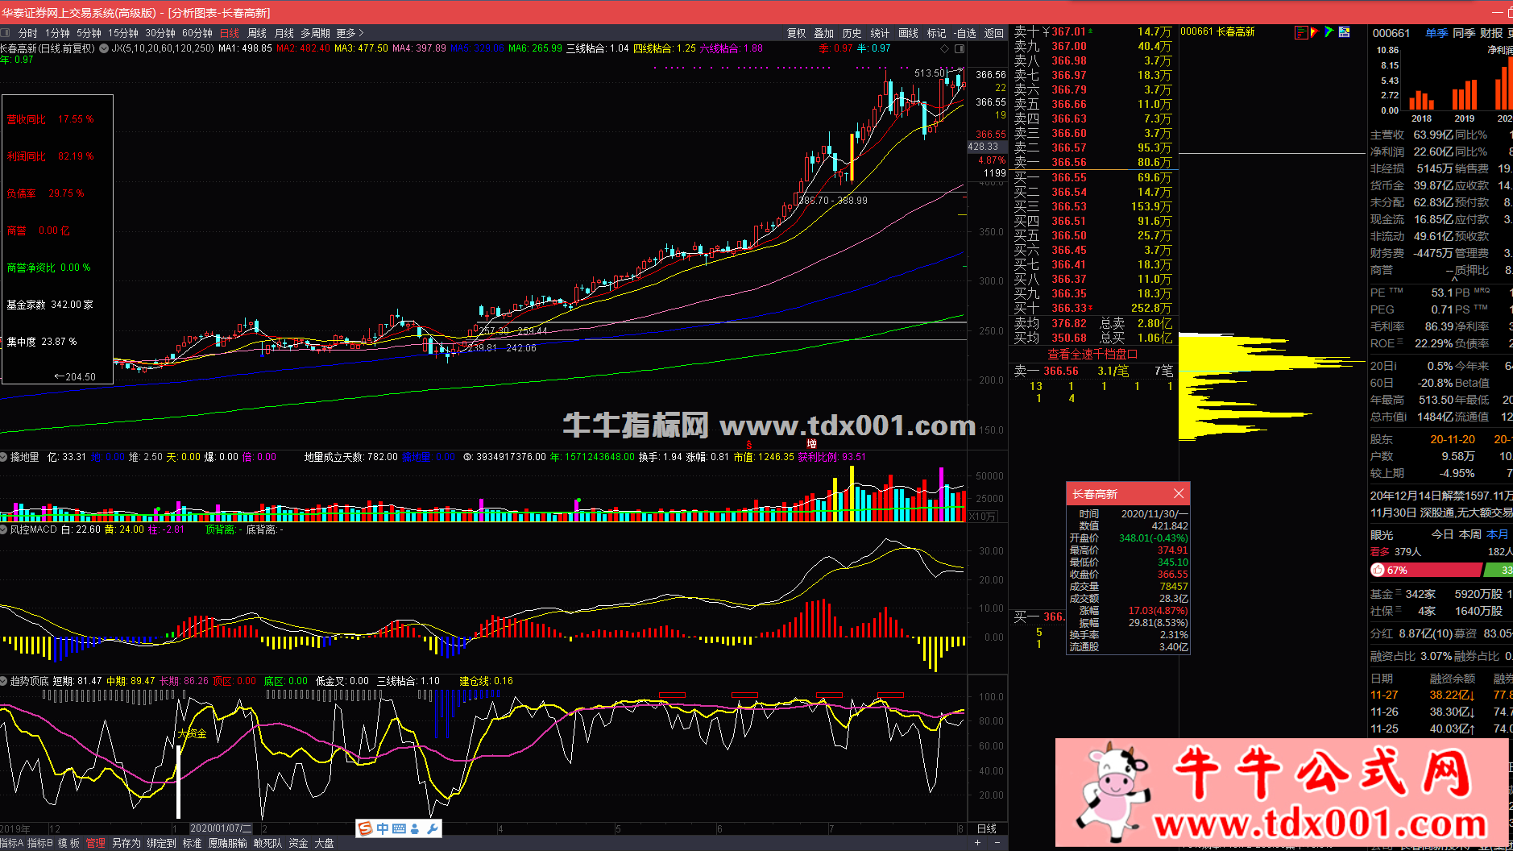Click the 2020/01/07/二 date marker
Image resolution: width=1513 pixels, height=851 pixels.
[x=221, y=828]
